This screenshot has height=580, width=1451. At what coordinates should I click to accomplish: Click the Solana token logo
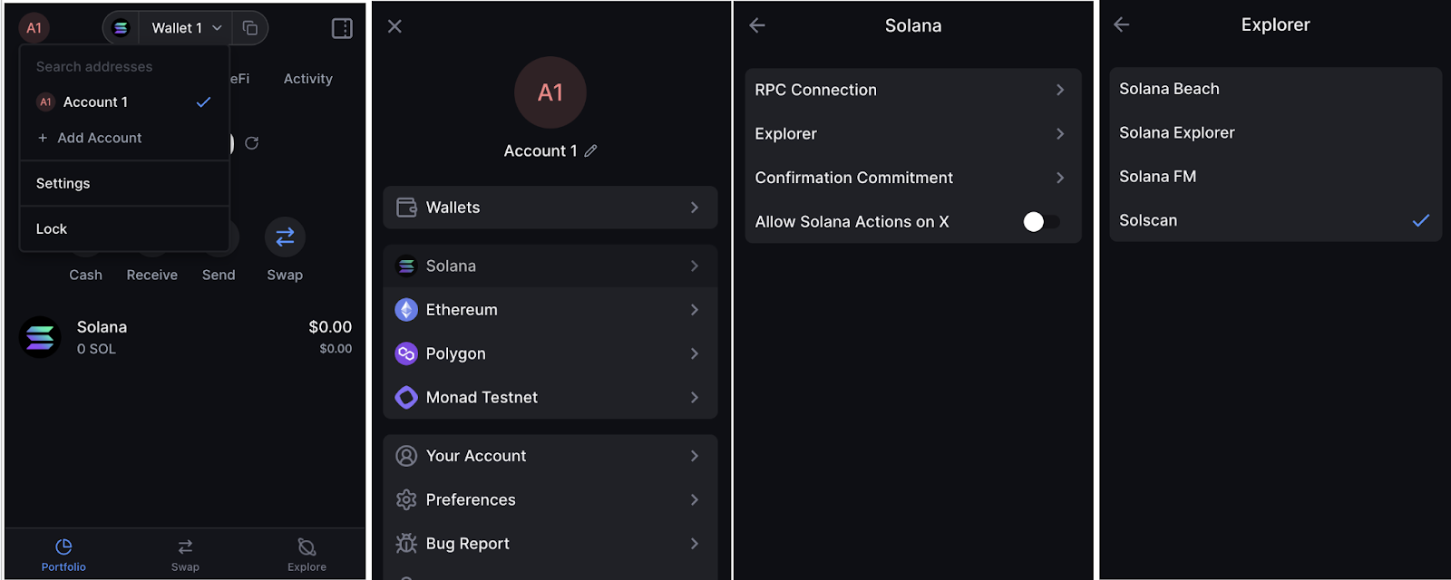click(40, 337)
